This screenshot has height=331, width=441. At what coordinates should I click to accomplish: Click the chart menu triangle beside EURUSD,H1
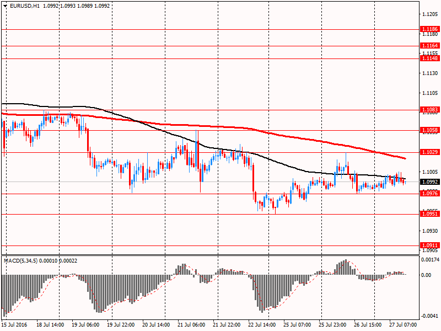click(x=6, y=6)
